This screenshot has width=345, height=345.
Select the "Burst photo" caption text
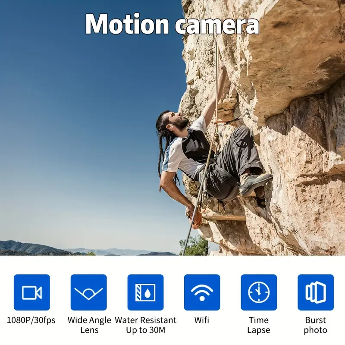pyautogui.click(x=316, y=325)
